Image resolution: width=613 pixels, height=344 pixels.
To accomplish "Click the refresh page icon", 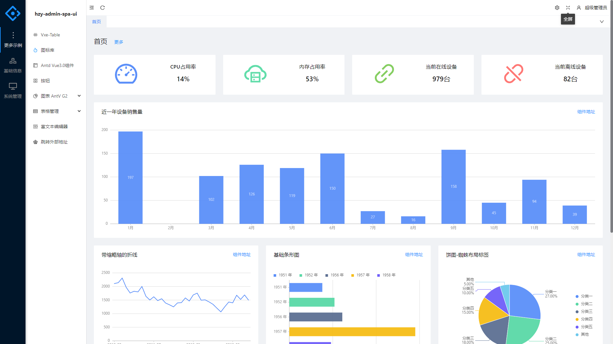I will pyautogui.click(x=102, y=8).
